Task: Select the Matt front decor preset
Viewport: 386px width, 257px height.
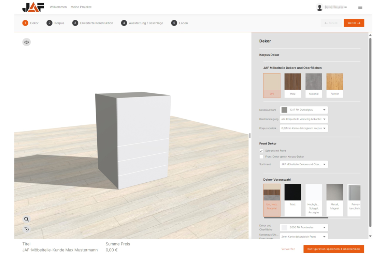Action: 293,200
